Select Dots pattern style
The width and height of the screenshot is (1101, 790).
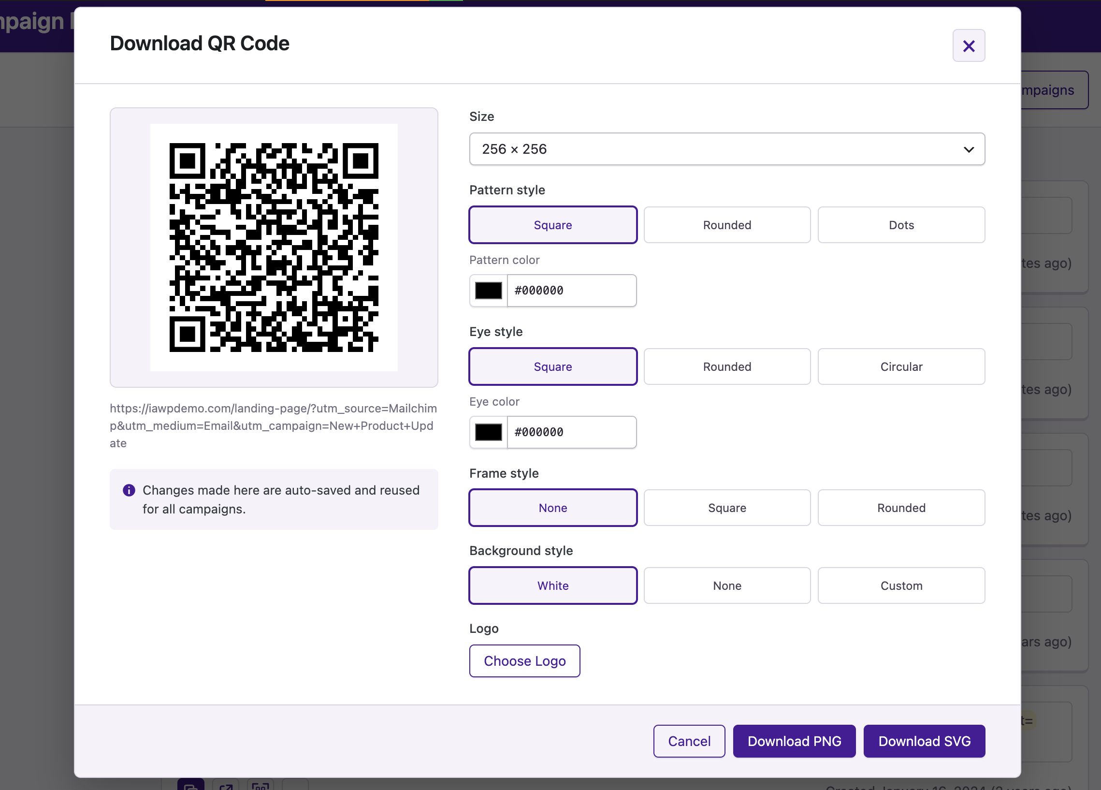pos(901,225)
